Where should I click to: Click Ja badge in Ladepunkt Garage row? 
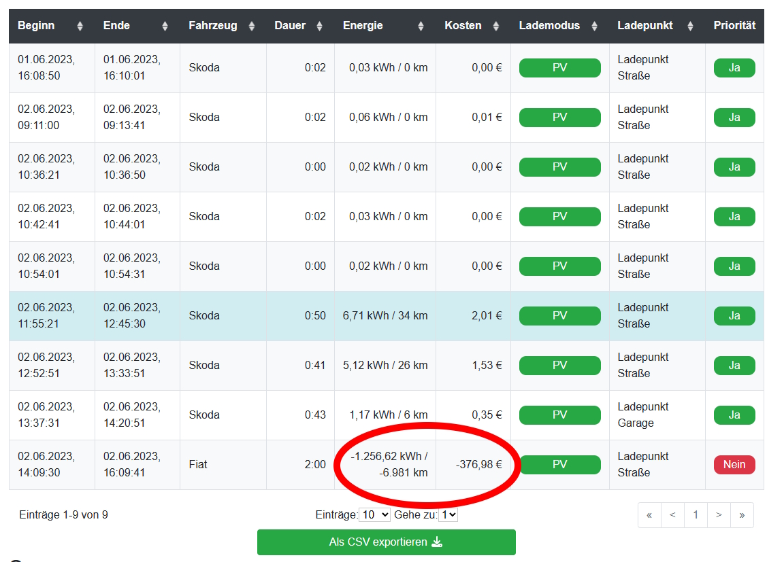pos(734,415)
